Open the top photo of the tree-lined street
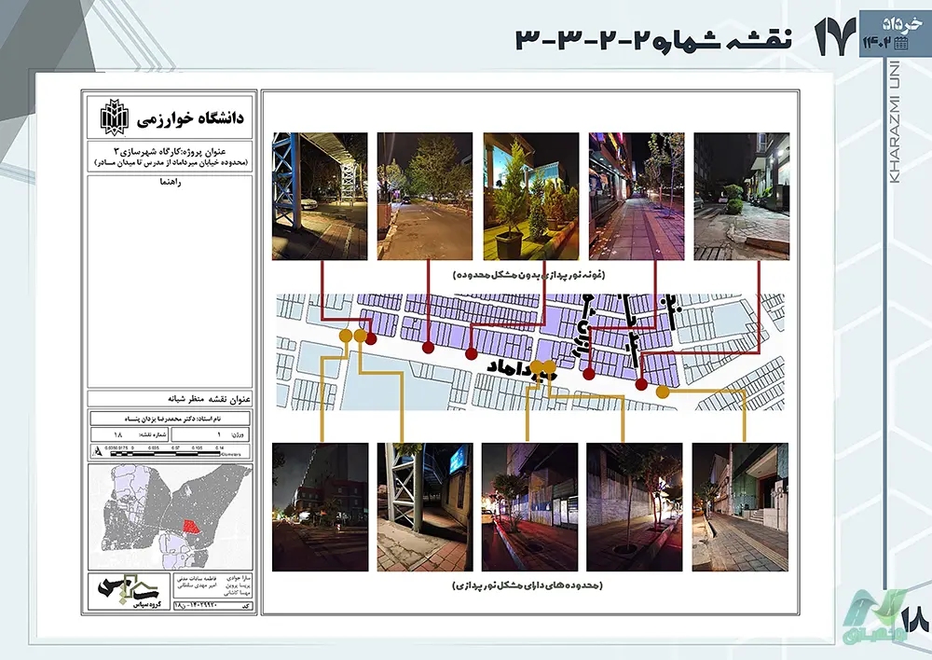The height and width of the screenshot is (660, 932). point(425,196)
